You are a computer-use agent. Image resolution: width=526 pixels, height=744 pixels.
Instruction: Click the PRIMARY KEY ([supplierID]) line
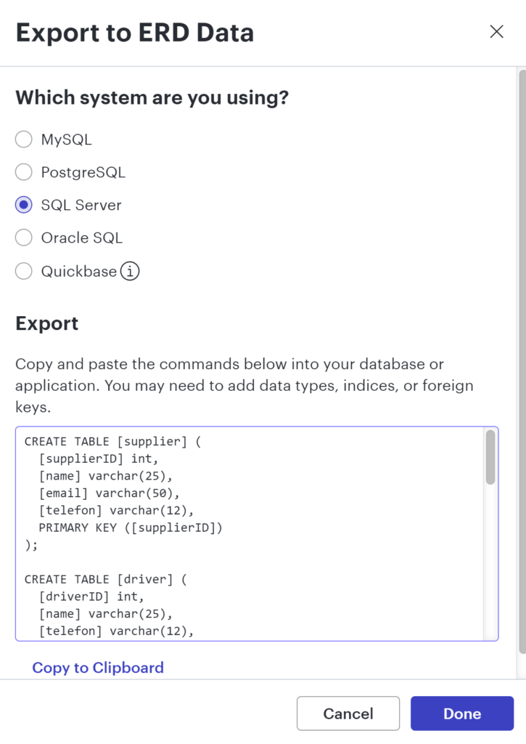tap(131, 527)
